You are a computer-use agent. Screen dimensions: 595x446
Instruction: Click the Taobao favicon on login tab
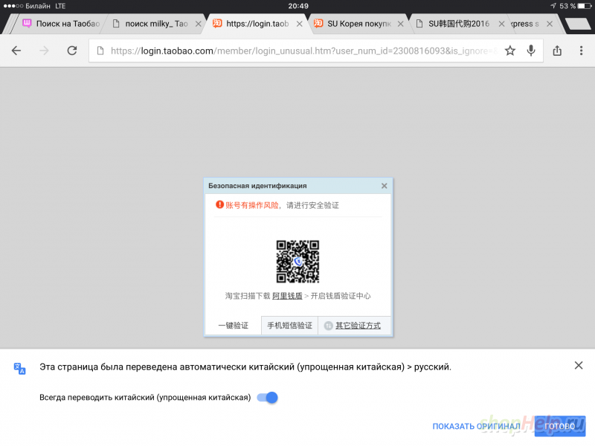[217, 23]
